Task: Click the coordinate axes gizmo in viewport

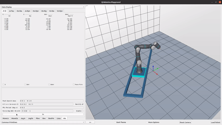Action: [154, 70]
